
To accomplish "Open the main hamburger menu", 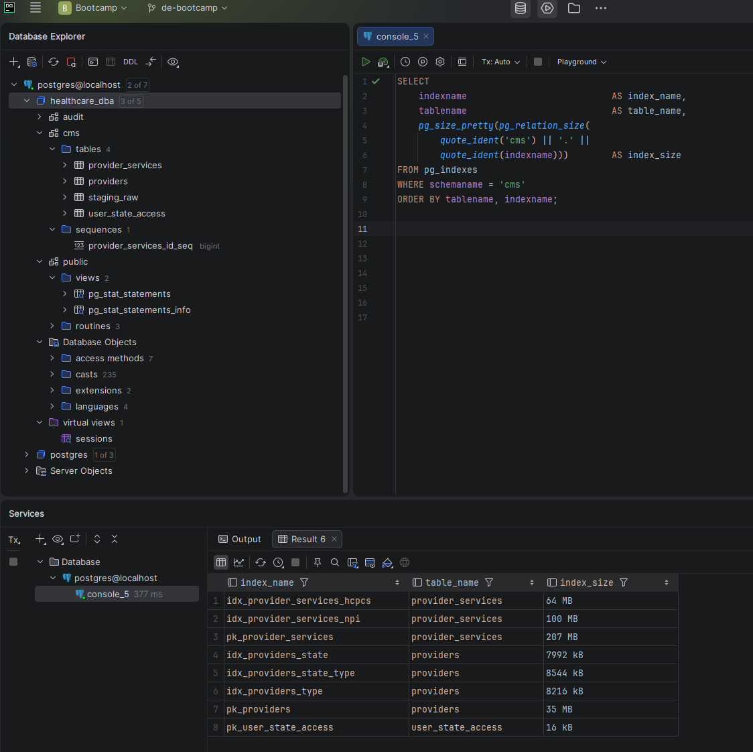I will tap(35, 7).
